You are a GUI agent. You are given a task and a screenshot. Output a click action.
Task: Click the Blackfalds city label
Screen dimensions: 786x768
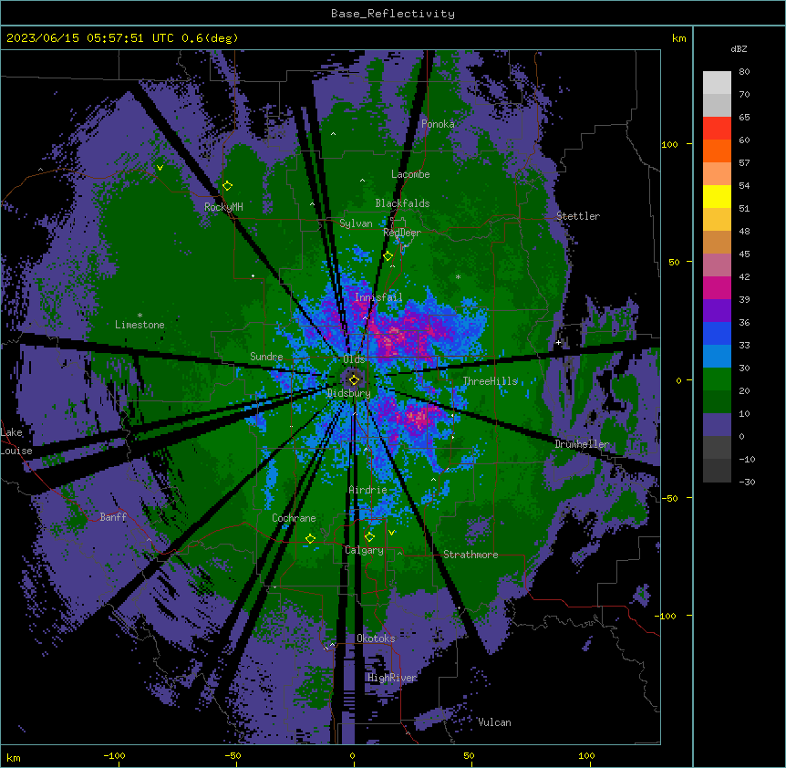click(x=402, y=203)
